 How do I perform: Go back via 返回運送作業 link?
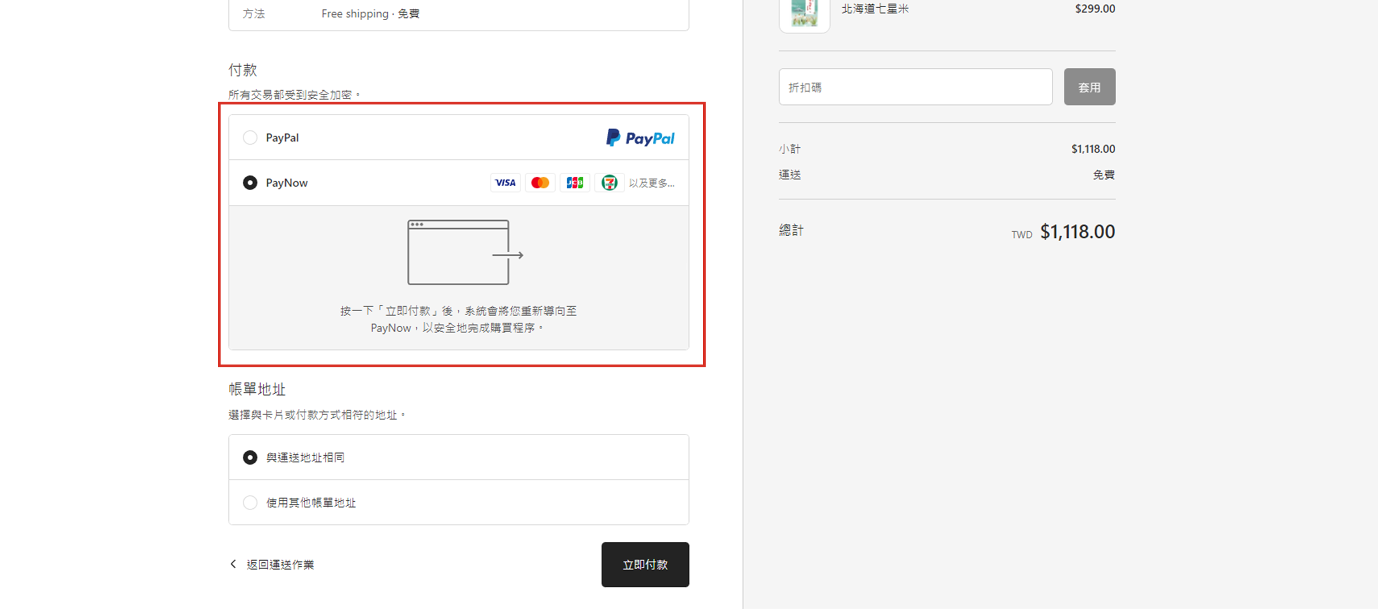[279, 565]
